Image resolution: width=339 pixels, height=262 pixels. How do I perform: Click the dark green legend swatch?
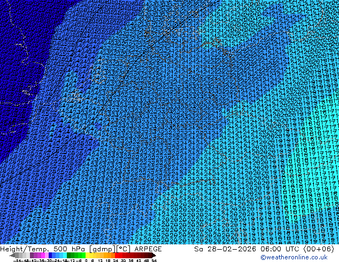pyautogui.click(x=68, y=255)
